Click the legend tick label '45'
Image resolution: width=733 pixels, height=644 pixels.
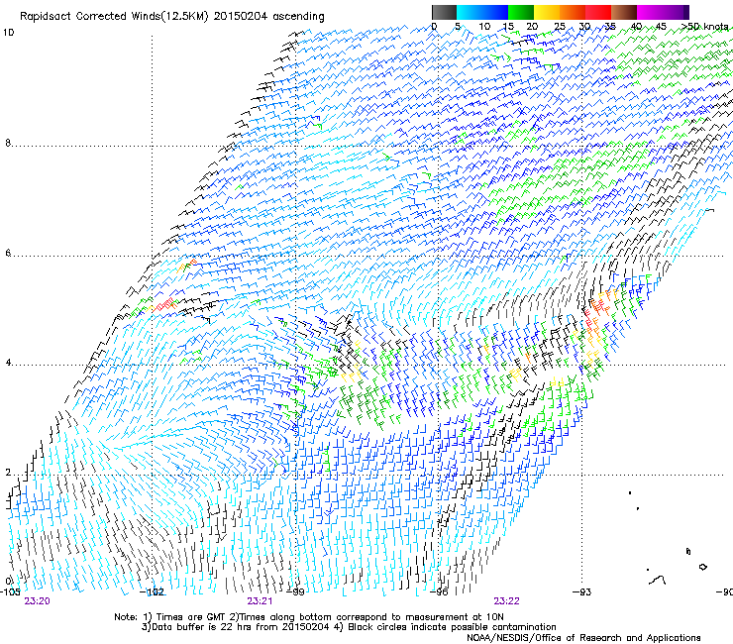click(x=661, y=27)
